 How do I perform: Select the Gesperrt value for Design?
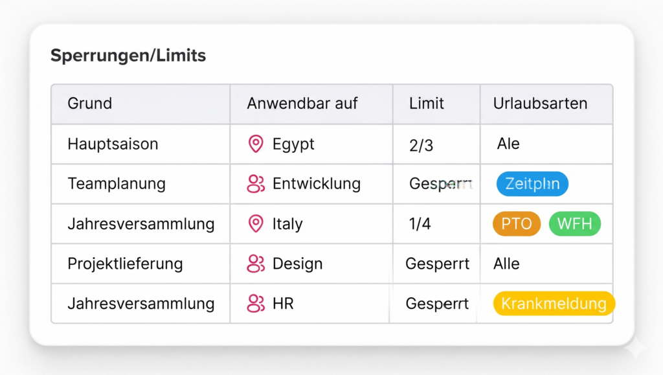(438, 264)
